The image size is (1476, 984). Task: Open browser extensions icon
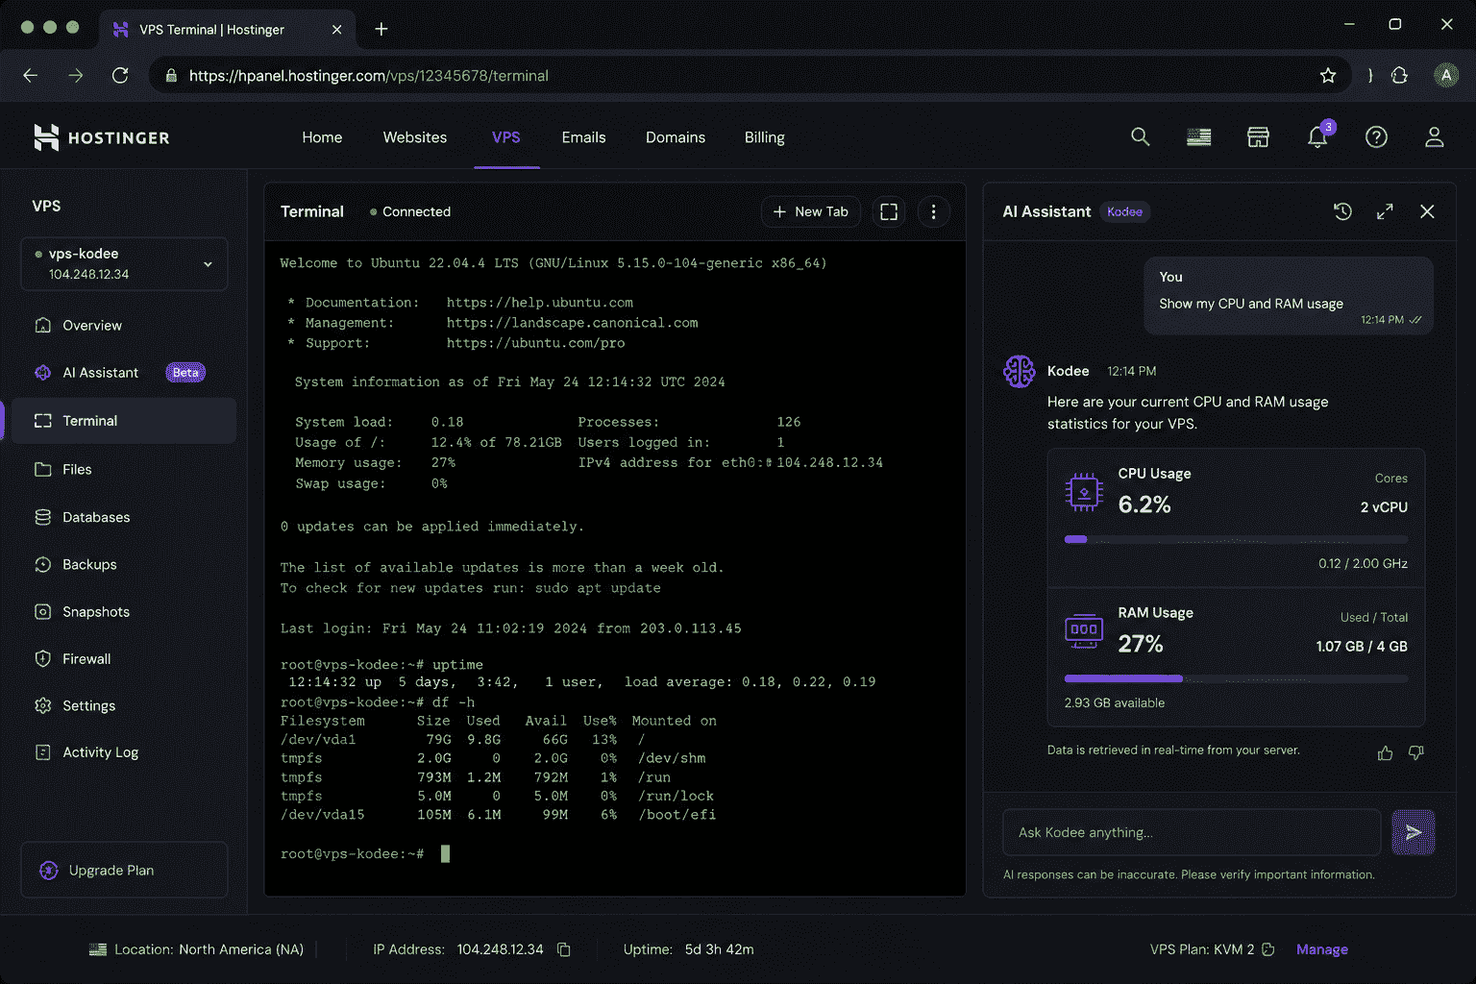coord(1399,75)
